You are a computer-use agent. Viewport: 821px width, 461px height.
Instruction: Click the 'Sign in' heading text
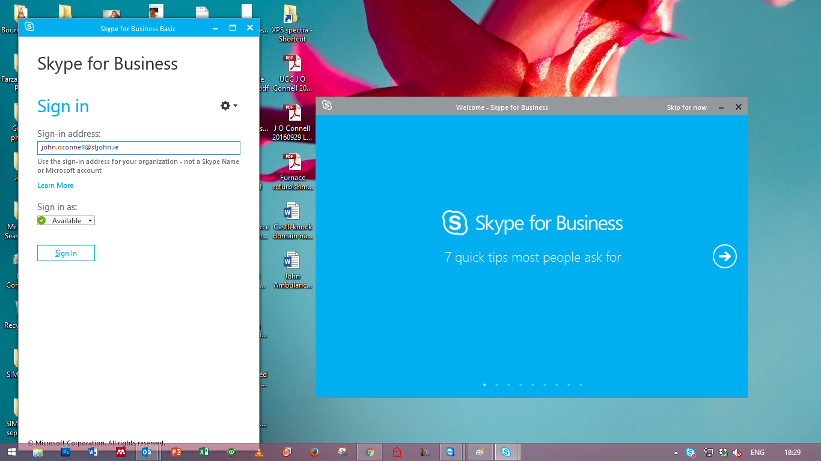63,106
